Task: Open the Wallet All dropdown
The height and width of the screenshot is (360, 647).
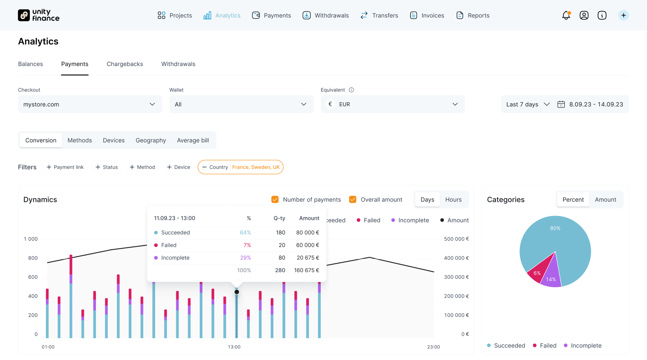Action: (x=241, y=104)
